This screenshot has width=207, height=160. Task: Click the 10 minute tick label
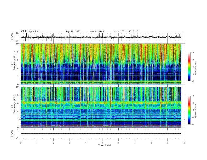point(184,143)
